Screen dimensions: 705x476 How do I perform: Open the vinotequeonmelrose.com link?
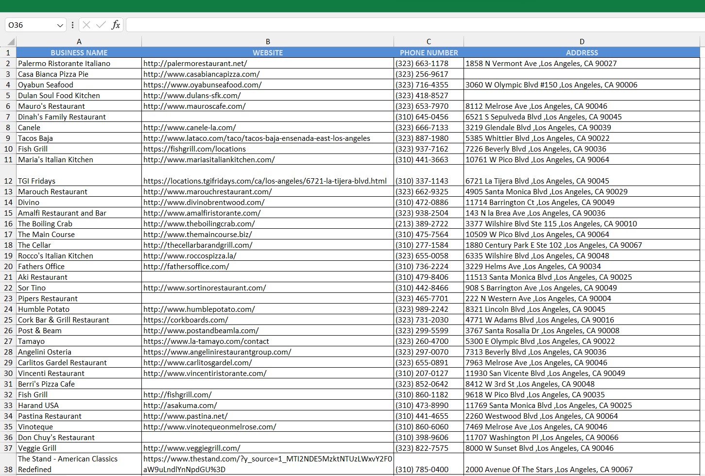tap(210, 426)
